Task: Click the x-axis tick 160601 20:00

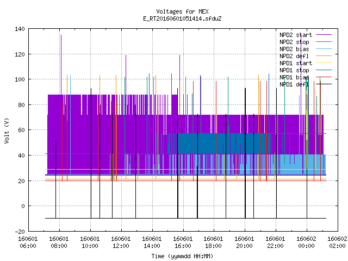Action: point(244,243)
